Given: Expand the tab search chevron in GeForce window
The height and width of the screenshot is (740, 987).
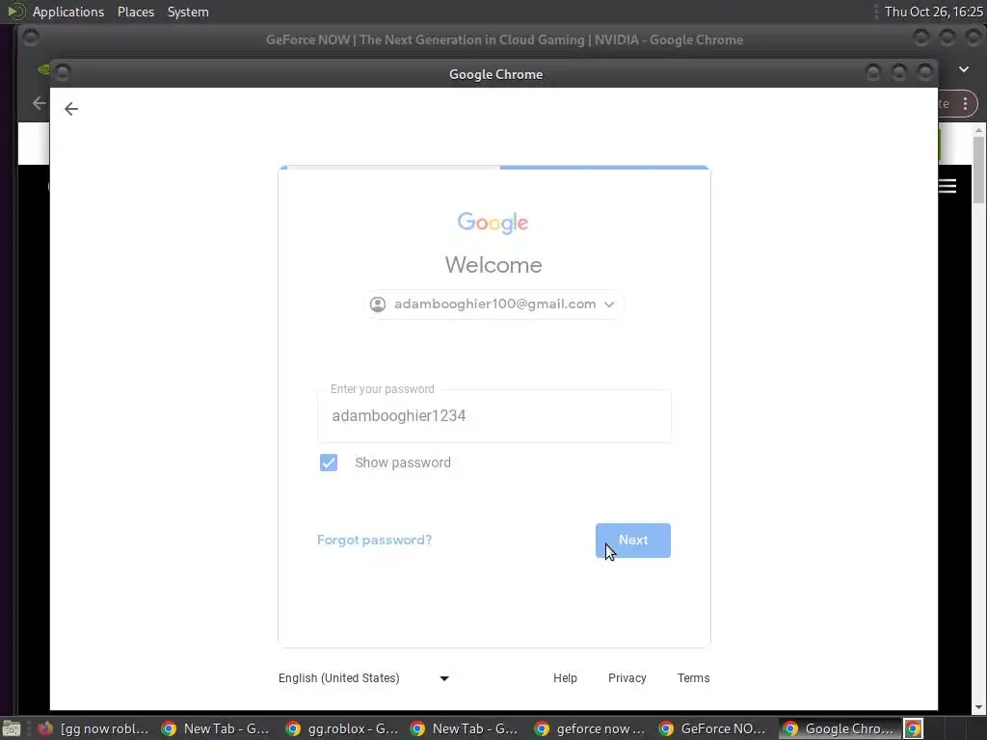Looking at the screenshot, I should [964, 69].
